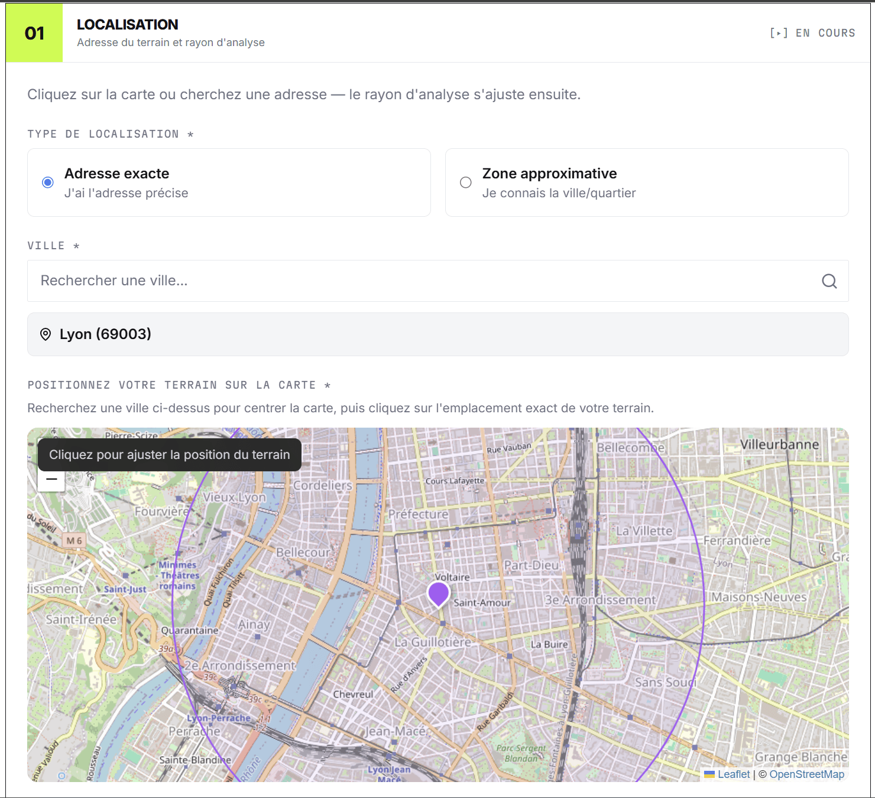Click the Parc Sergent Blandan label on the map

[521, 753]
